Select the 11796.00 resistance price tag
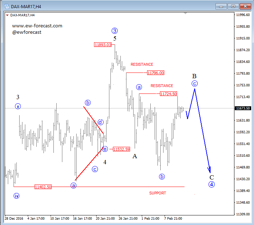 click(155, 73)
